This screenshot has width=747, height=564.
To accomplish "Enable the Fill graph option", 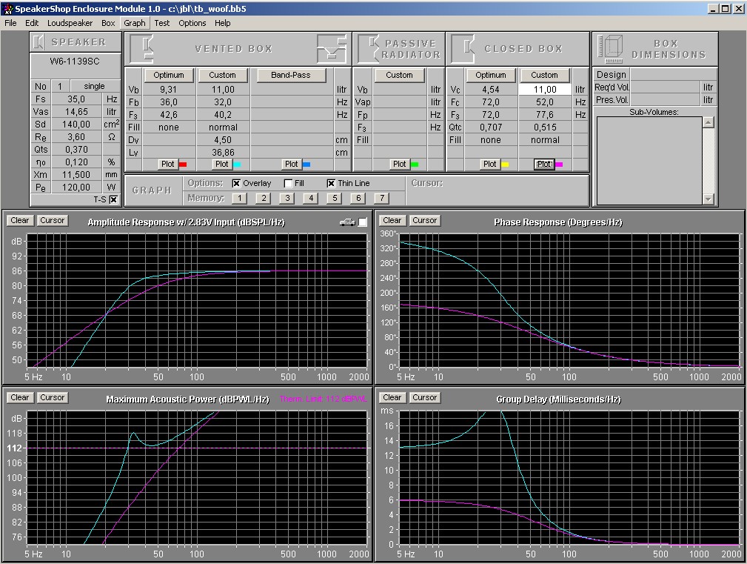I will [289, 183].
